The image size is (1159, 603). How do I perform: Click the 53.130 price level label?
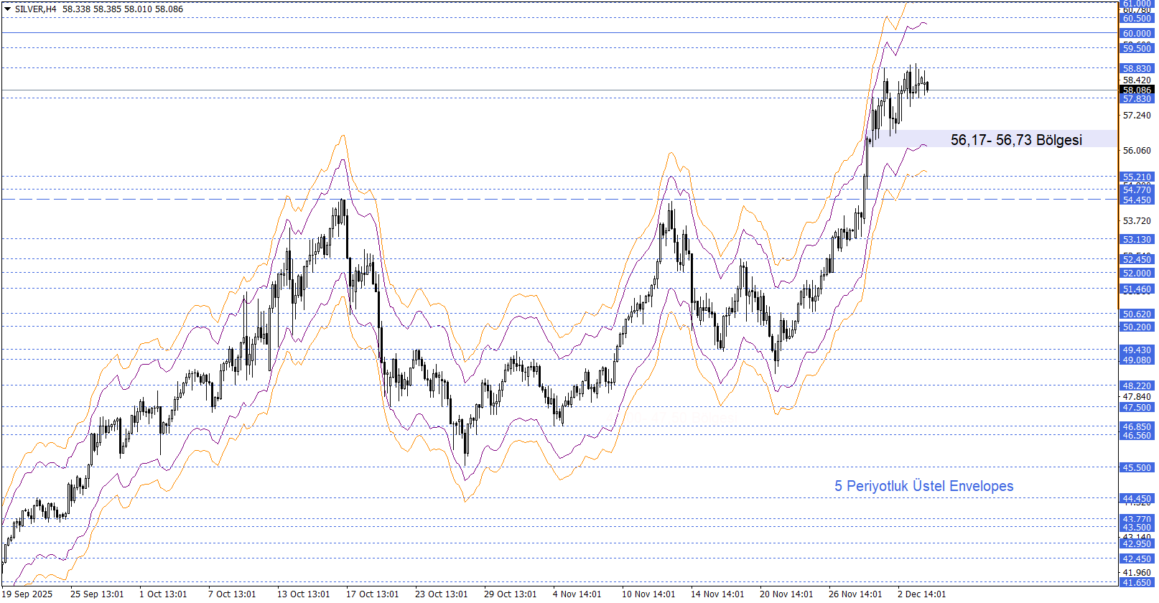(1137, 240)
